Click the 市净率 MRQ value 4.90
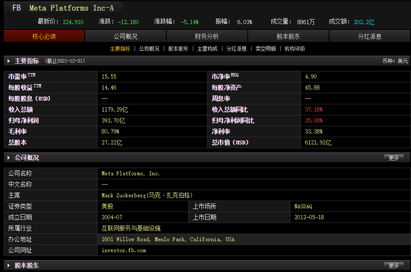Image resolution: width=411 pixels, height=272 pixels. pos(311,76)
